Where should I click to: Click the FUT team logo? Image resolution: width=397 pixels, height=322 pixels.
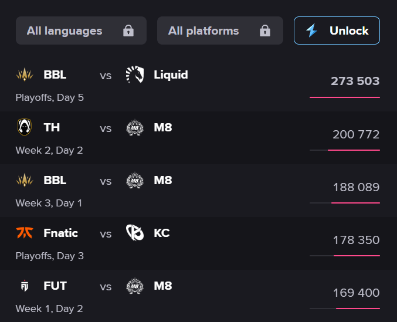click(x=25, y=286)
